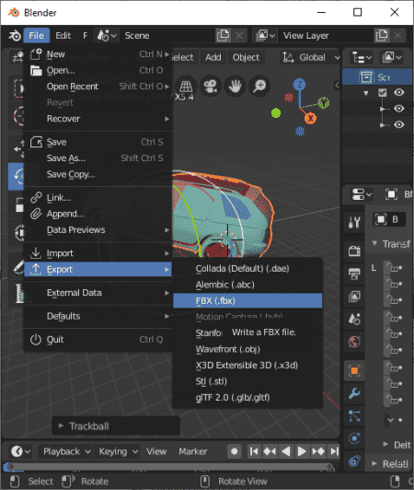Choose Wavefront (.obj) export option

[247, 349]
